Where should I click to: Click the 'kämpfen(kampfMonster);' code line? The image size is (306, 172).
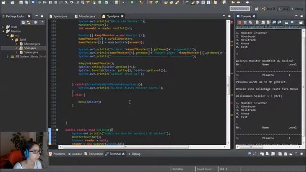coord(97,63)
